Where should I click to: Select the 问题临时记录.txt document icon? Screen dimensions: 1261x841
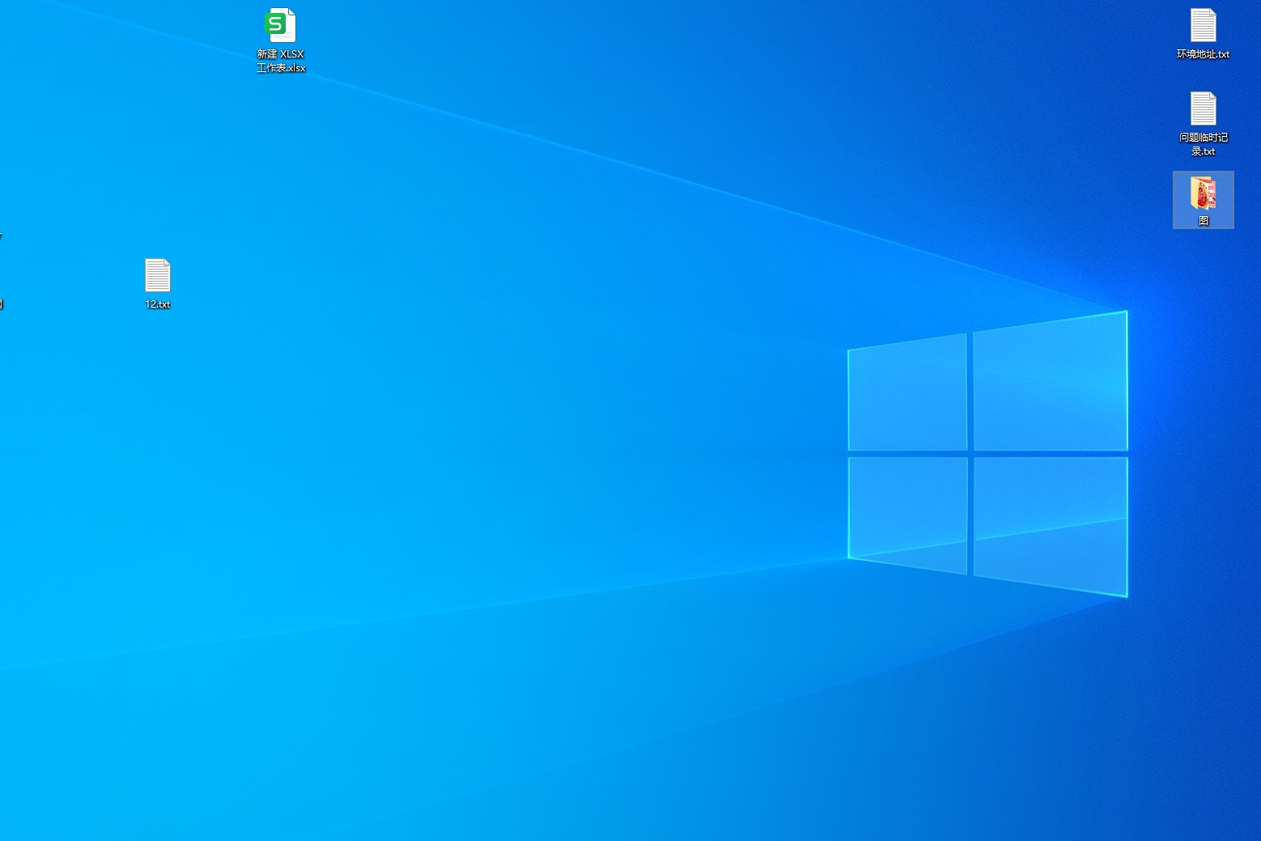tap(1203, 108)
